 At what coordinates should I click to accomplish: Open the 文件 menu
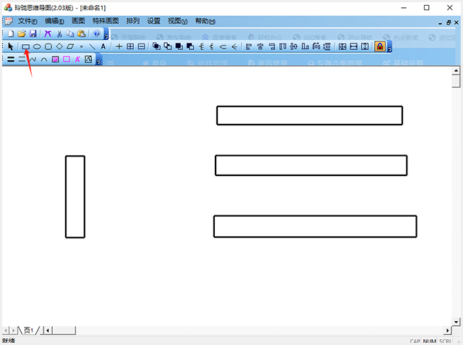pos(27,21)
